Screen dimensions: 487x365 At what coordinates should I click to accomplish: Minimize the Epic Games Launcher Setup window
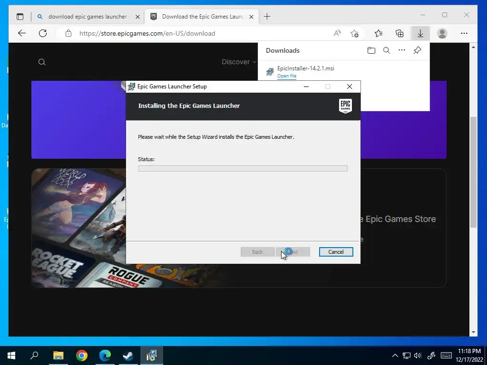click(306, 86)
